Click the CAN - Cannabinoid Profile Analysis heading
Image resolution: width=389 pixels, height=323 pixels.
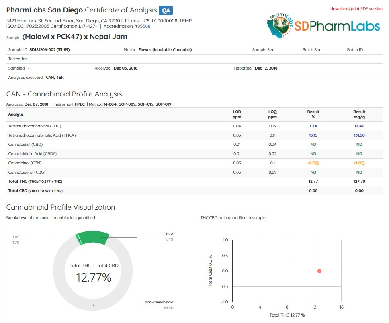pyautogui.click(x=64, y=94)
